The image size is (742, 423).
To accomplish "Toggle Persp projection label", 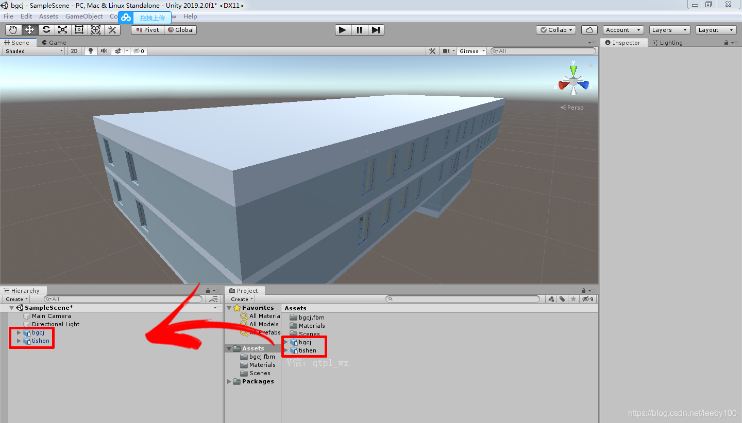I will click(572, 108).
